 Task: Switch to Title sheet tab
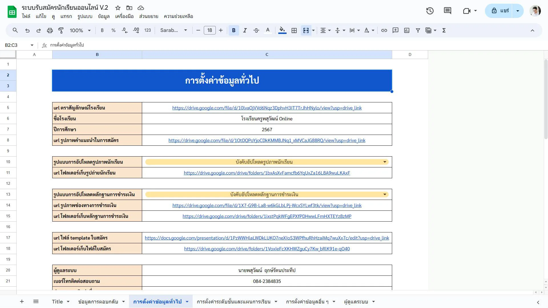pos(57,301)
